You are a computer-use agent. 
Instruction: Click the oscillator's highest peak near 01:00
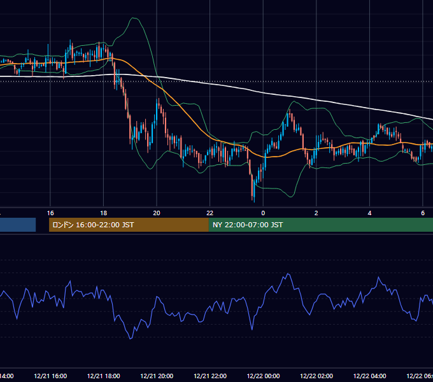pyautogui.click(x=288, y=274)
